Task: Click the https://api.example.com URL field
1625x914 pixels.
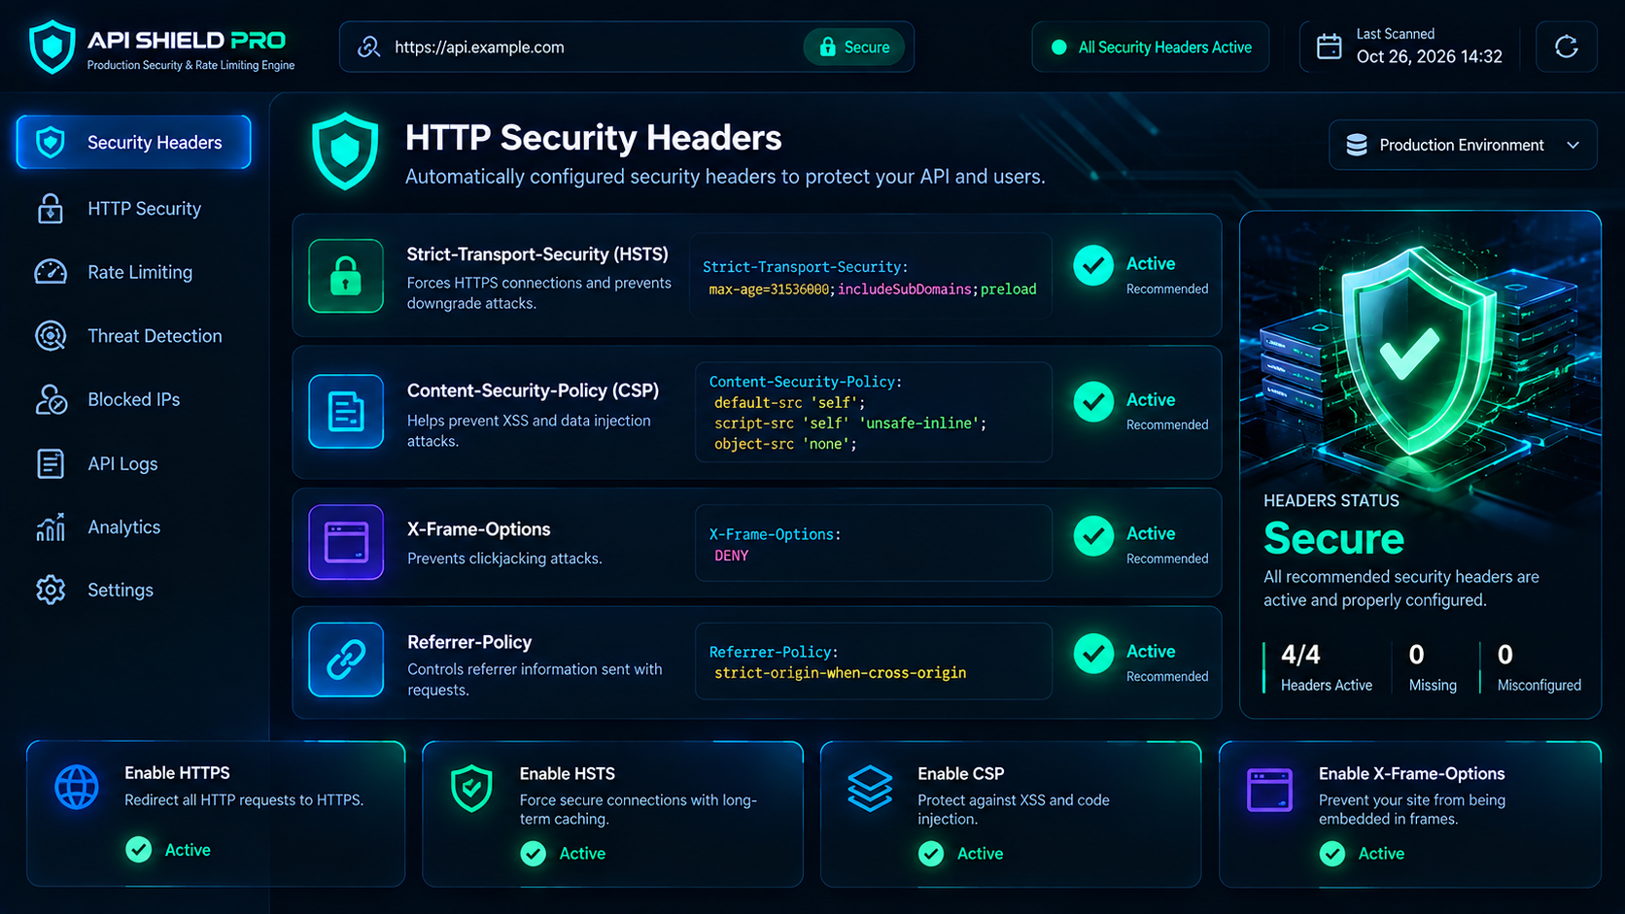Action: pyautogui.click(x=627, y=47)
